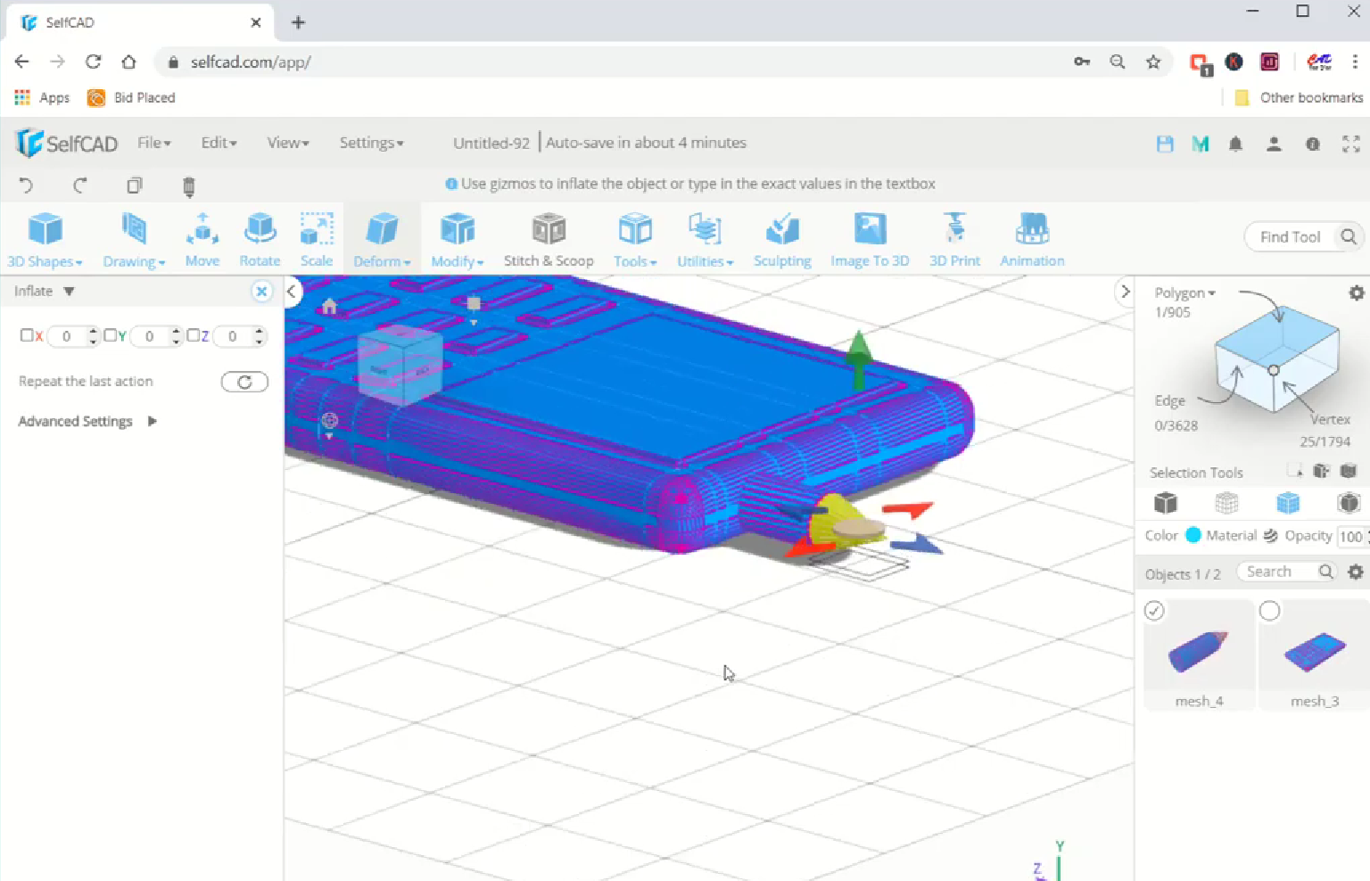
Task: Open the user account icon
Action: 1274,144
